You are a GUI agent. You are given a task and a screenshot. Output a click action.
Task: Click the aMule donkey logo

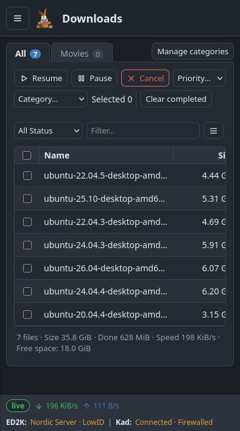44,18
